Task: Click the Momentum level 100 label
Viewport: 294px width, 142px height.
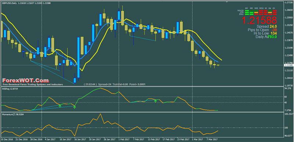Action: point(286,128)
